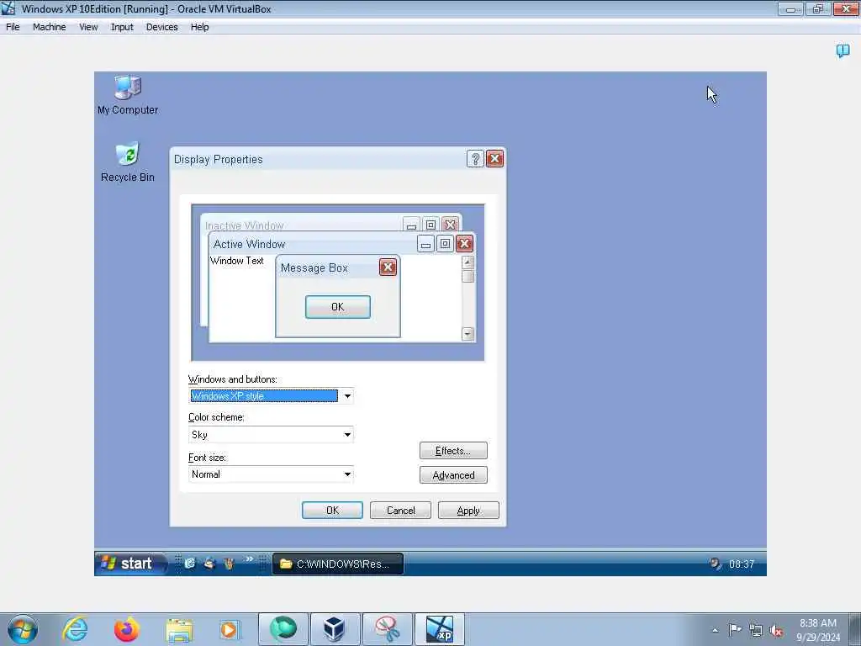Switch to VirtualBox Manager on host taskbar

335,629
